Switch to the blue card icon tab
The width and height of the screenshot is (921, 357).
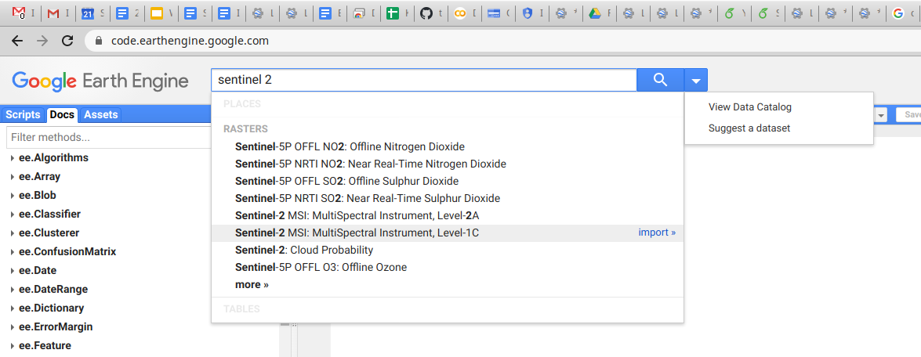[493, 13]
